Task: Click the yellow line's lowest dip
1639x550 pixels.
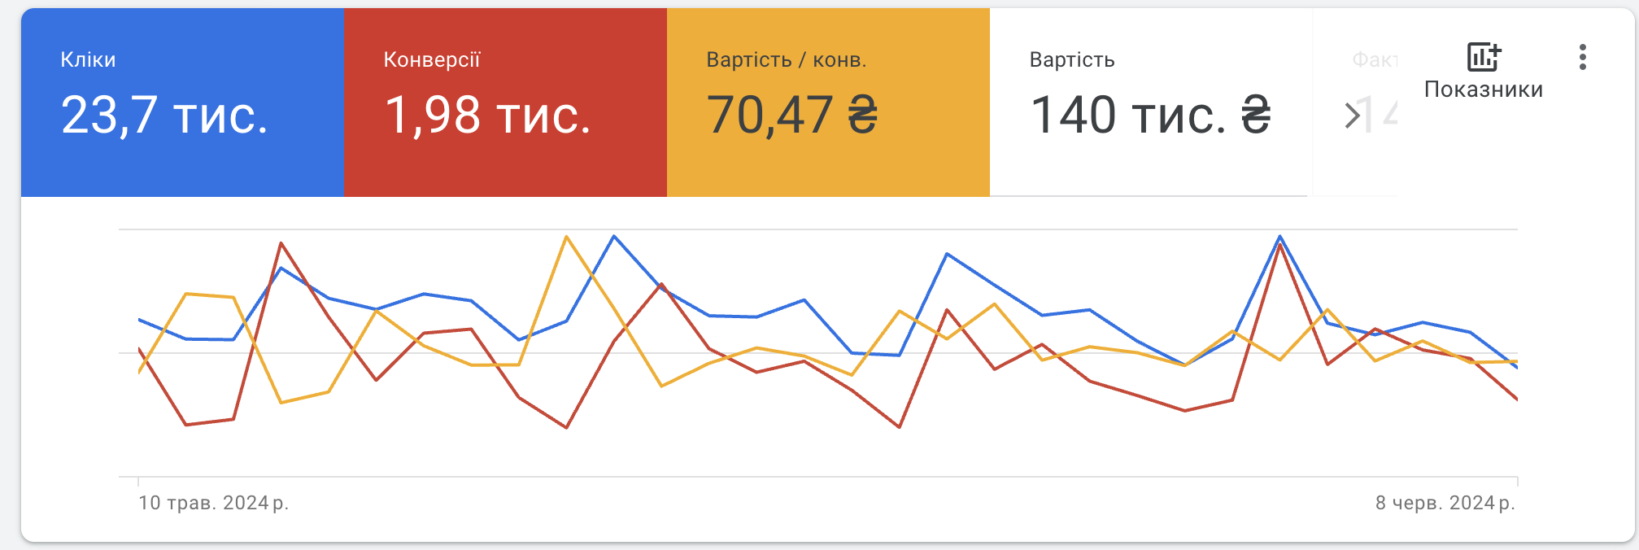Action: pos(281,403)
